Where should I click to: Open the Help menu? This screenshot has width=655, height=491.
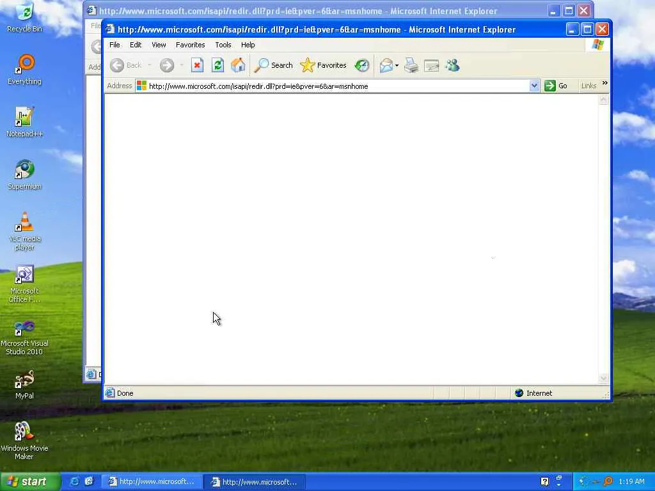point(248,45)
